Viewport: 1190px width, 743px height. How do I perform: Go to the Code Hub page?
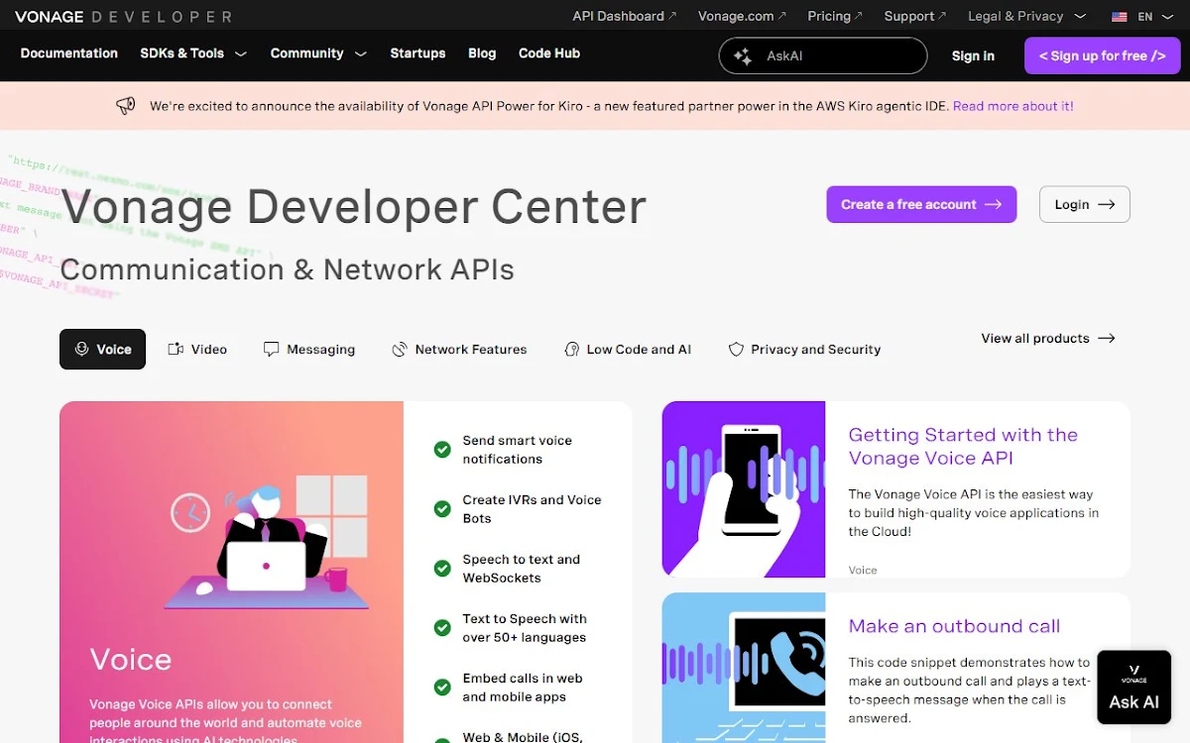(x=549, y=53)
